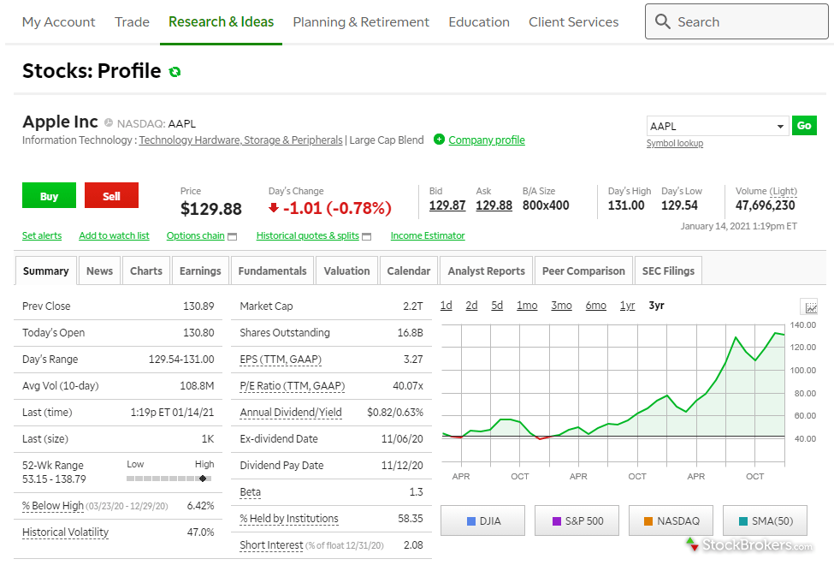
Task: Toggle the S&P 500 comparison overlay
Action: pos(577,520)
